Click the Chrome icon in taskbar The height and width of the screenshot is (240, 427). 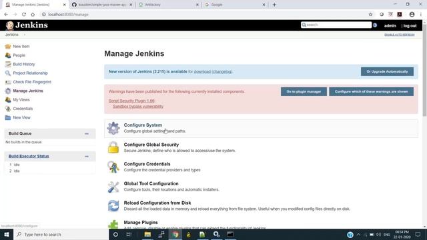pyautogui.click(x=175, y=234)
